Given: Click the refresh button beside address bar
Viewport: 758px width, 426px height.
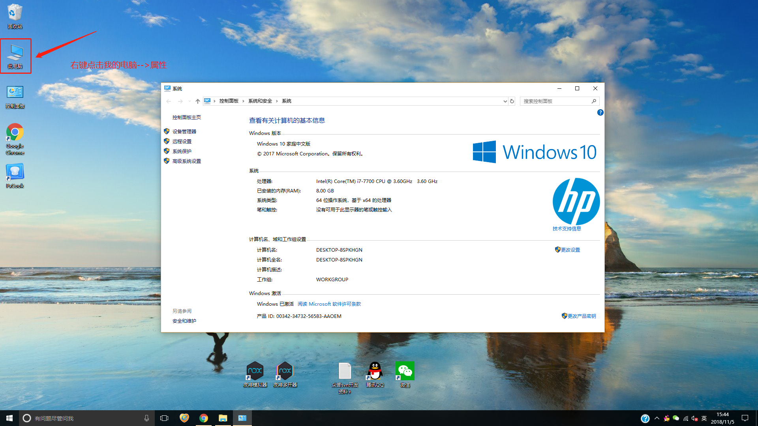Looking at the screenshot, I should click(x=512, y=101).
